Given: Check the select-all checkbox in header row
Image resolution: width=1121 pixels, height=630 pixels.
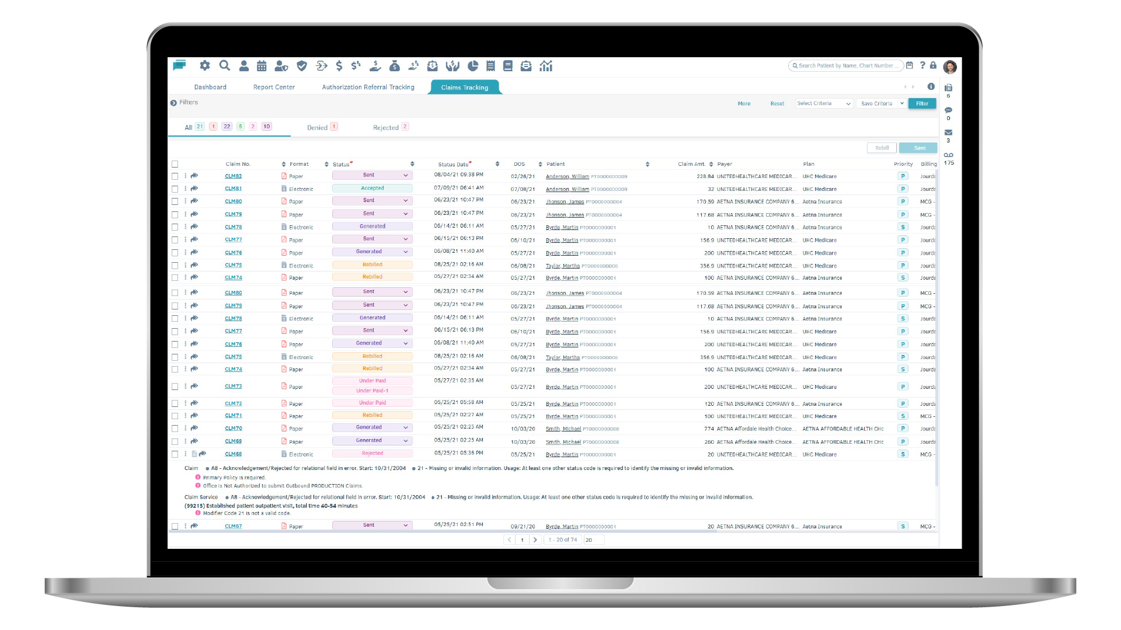Looking at the screenshot, I should click(x=175, y=164).
